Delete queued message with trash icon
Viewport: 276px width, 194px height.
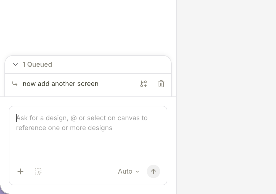point(161,84)
